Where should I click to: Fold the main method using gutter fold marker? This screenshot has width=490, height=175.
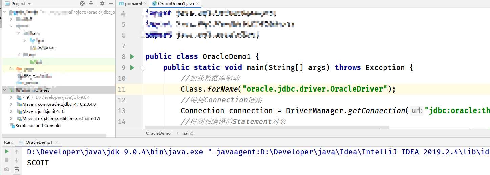pos(143,68)
